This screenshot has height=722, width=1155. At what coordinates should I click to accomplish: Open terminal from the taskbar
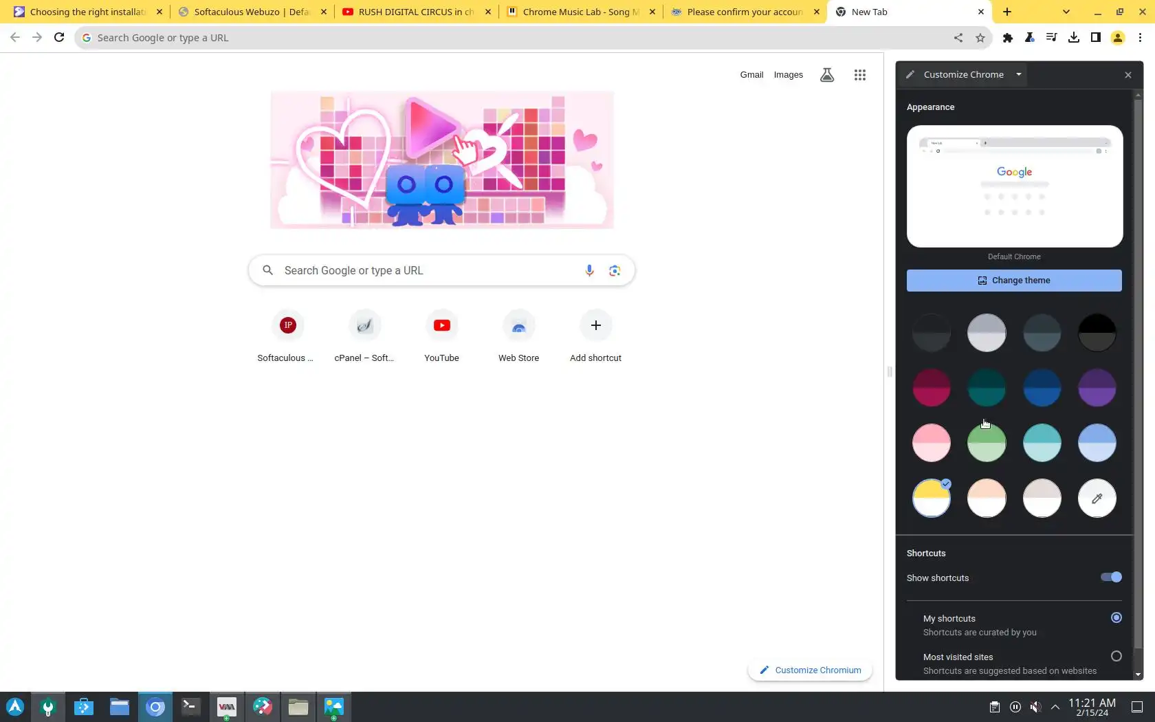190,707
